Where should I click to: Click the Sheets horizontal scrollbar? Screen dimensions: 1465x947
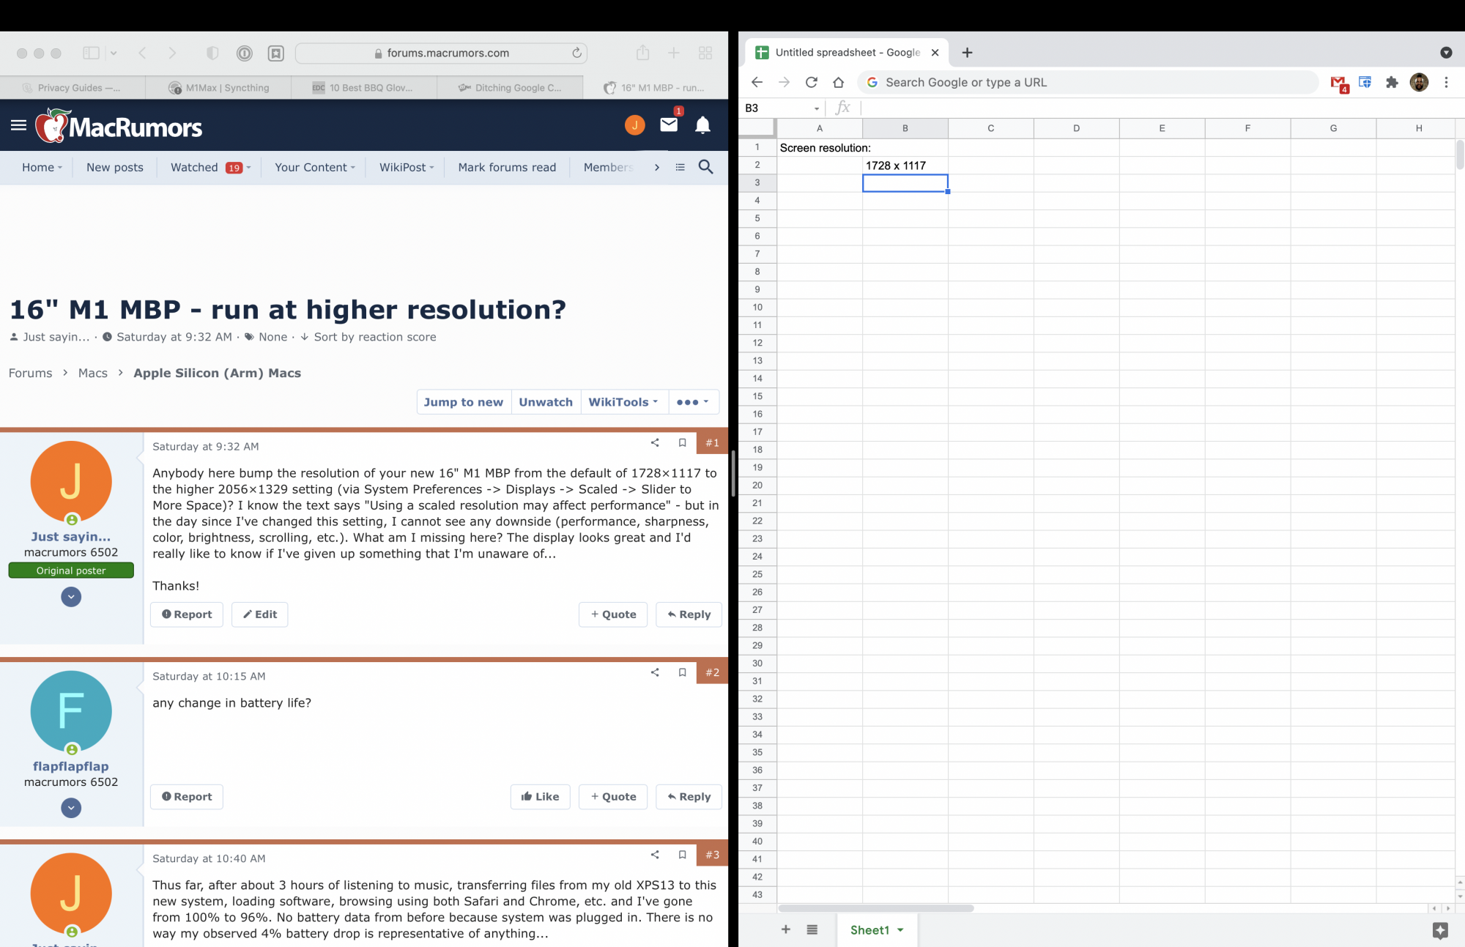click(x=875, y=908)
